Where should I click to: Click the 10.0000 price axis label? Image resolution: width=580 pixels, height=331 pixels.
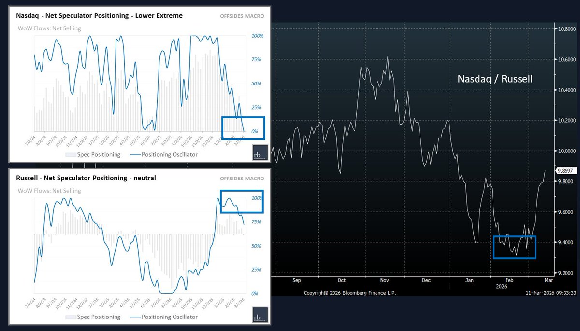[x=566, y=151]
